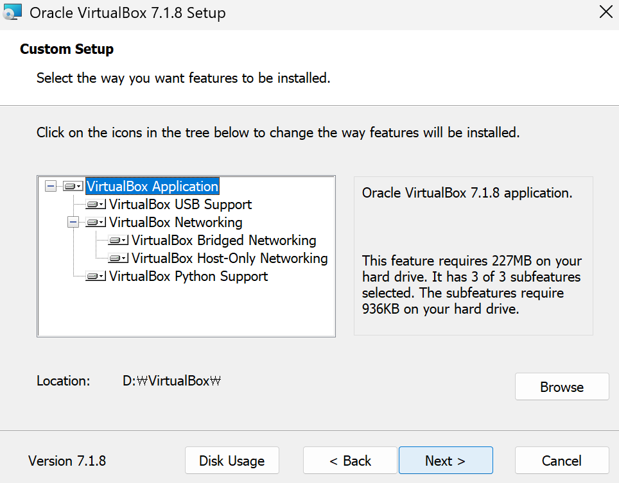The width and height of the screenshot is (619, 483).
Task: Select VirtualBox Host-Only Networking feature
Action: [x=230, y=258]
